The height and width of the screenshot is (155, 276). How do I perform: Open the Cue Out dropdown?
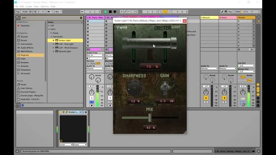pos(246,65)
